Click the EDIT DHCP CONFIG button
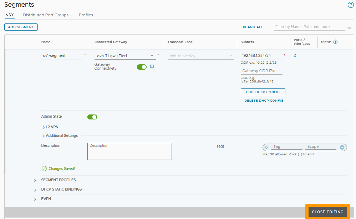This screenshot has width=356, height=219. [263, 91]
